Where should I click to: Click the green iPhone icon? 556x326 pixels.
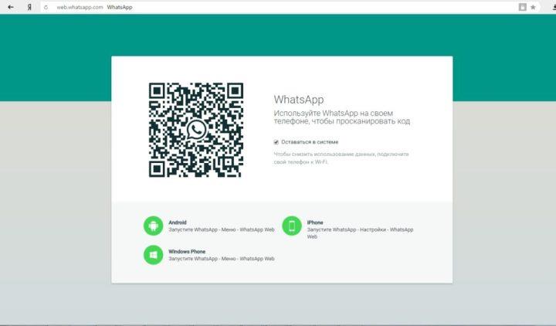click(x=292, y=226)
